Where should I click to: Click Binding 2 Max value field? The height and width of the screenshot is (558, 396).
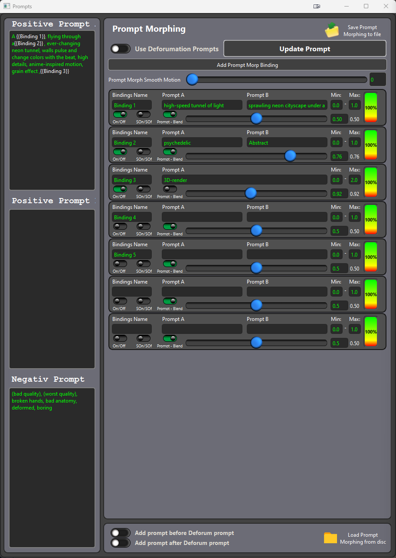354,142
